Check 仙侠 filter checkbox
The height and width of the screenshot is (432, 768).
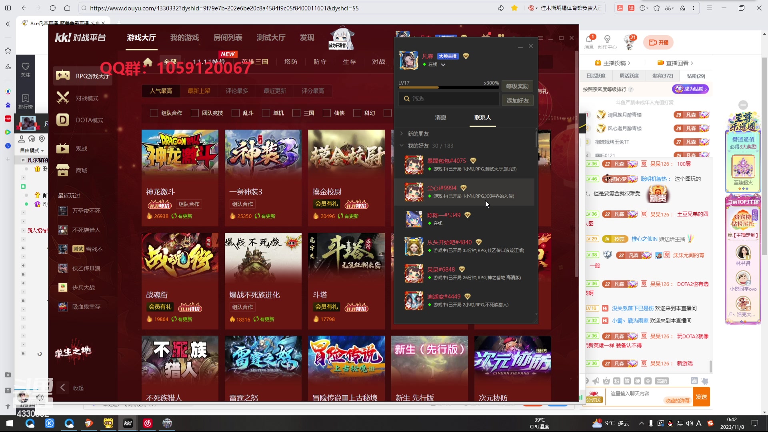coord(327,113)
